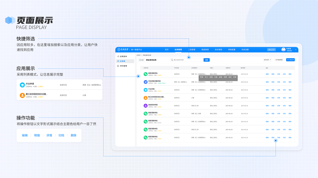Image resolution: width=318 pixels, height=178 pixels.
Task: Click the large 删除 link in 操作功能 card
Action: pos(73,135)
